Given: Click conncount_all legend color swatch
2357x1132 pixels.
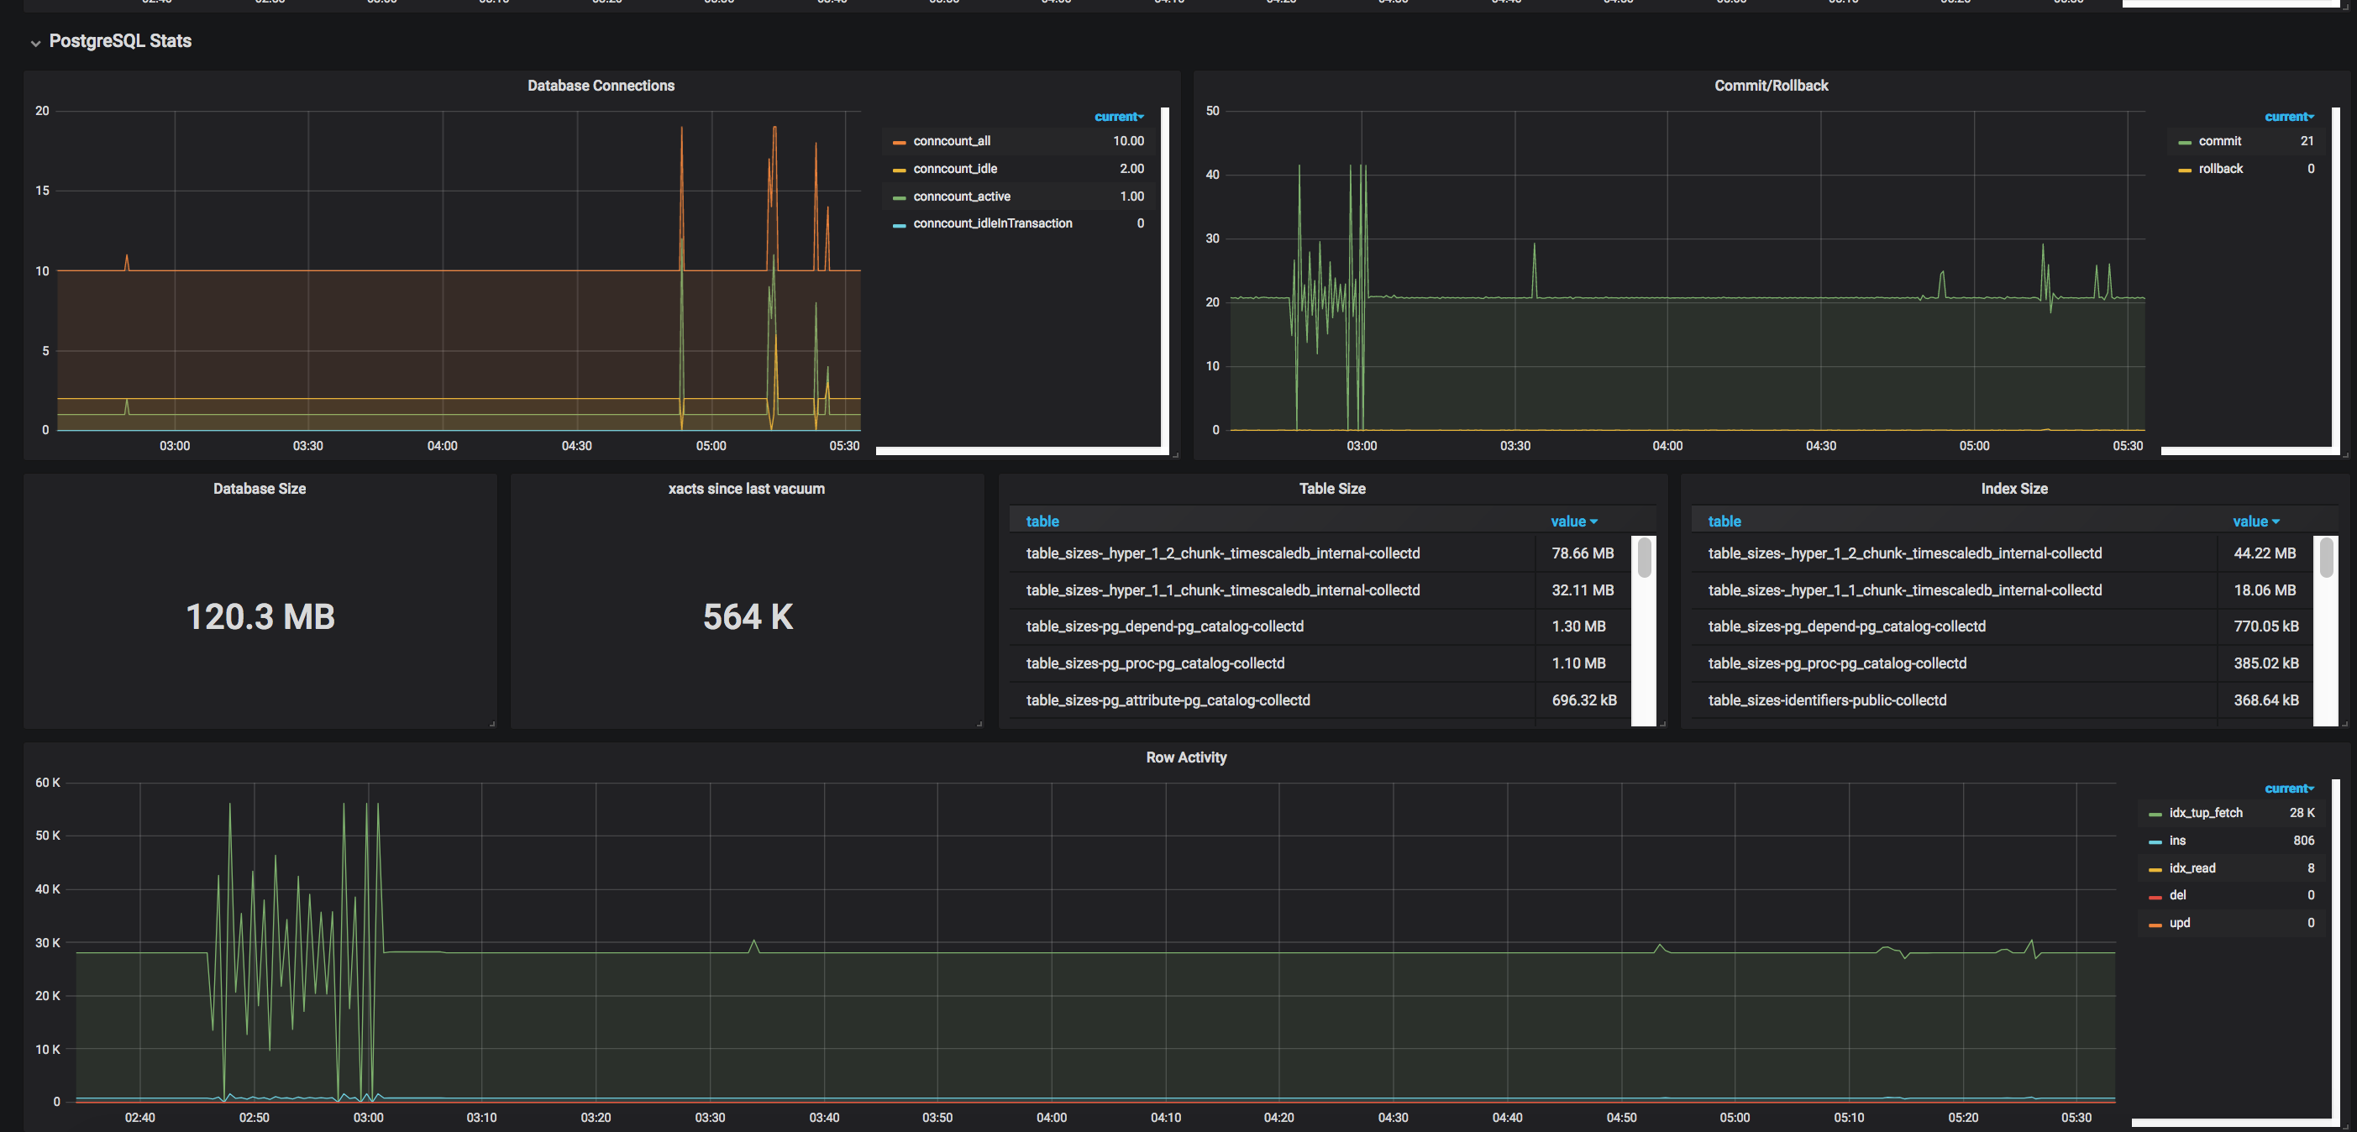Looking at the screenshot, I should click(899, 142).
